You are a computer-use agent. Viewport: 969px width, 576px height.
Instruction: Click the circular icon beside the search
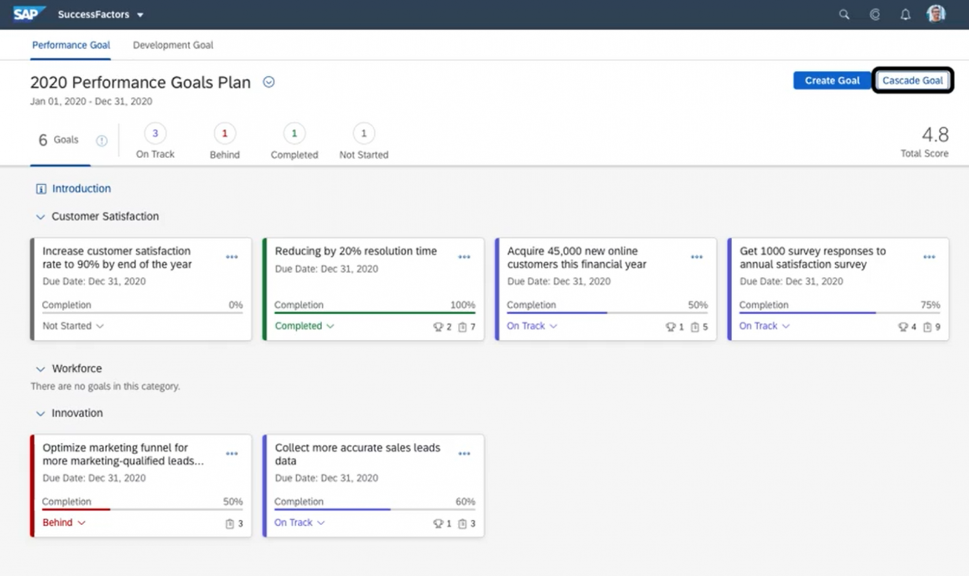tap(875, 15)
